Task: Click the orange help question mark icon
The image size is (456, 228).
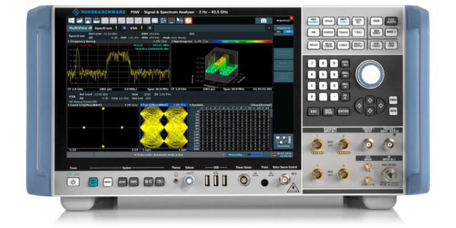Action: pyautogui.click(x=188, y=21)
